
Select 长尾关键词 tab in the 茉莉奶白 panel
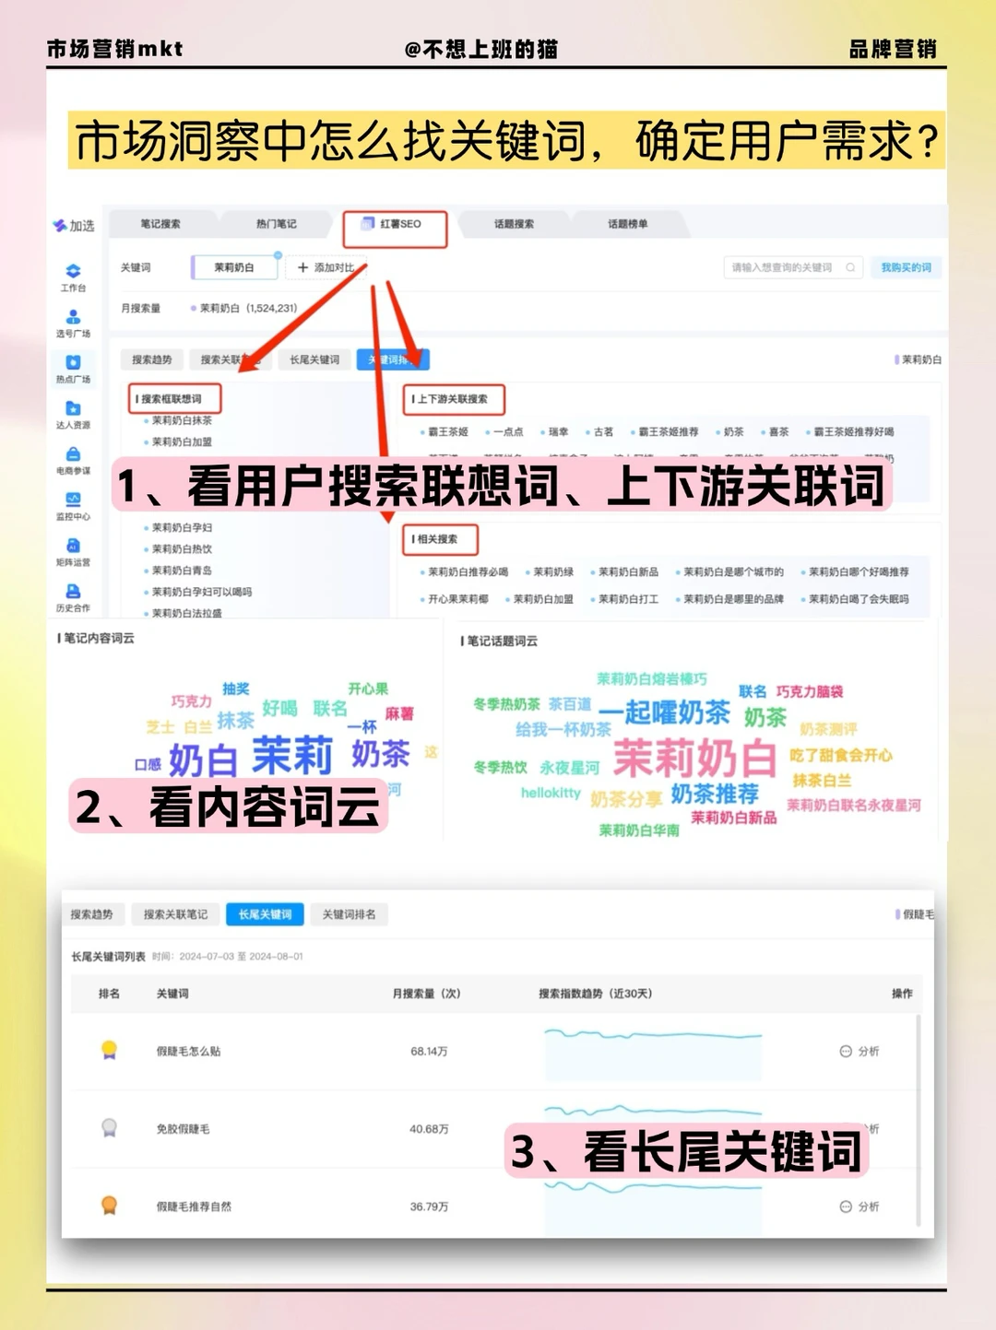(314, 359)
